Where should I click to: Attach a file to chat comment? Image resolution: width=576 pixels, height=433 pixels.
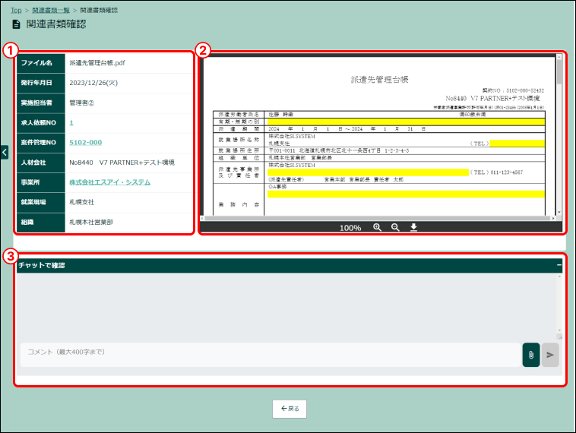pos(531,355)
